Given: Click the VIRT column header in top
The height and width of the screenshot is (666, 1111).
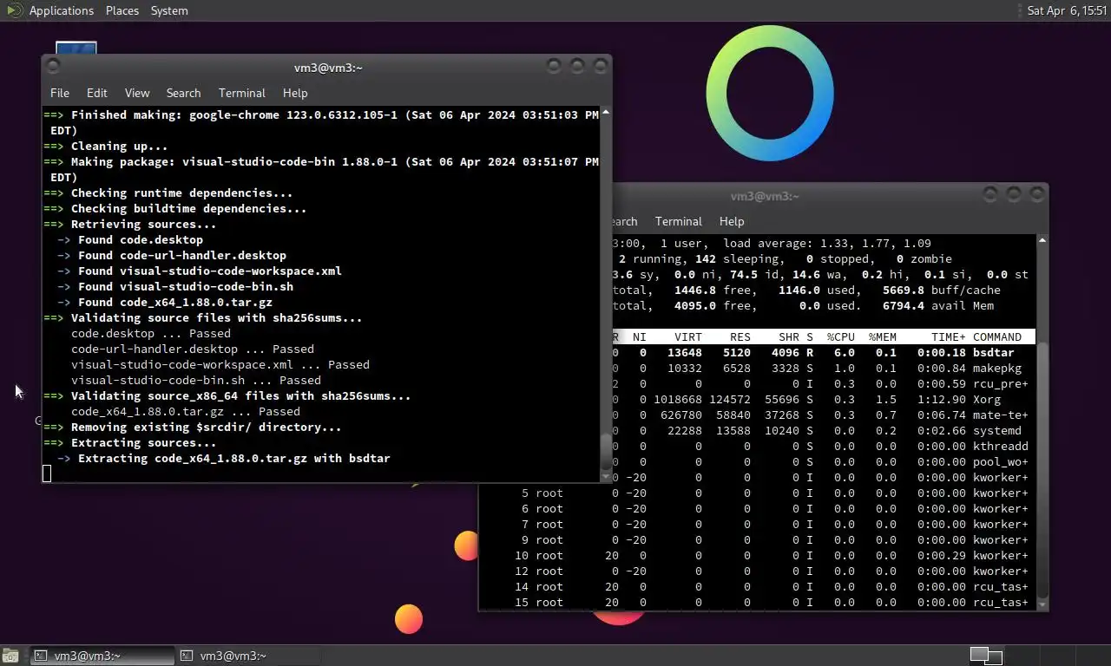Looking at the screenshot, I should click(x=688, y=336).
